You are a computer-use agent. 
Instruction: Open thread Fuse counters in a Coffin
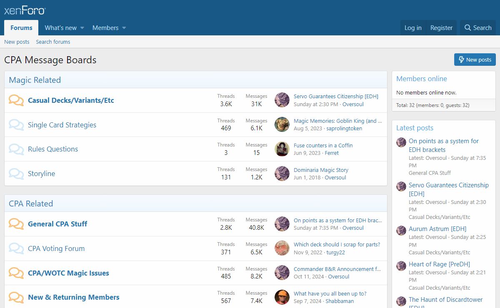[x=323, y=145]
